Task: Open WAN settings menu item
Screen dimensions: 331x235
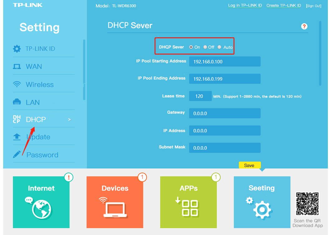Action: pos(44,67)
